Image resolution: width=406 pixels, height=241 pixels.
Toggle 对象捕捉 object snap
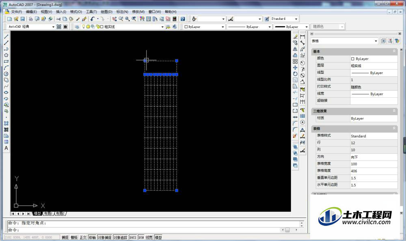(x=105, y=237)
